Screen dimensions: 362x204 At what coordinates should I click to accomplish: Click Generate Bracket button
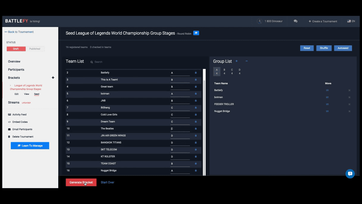[x=81, y=182]
